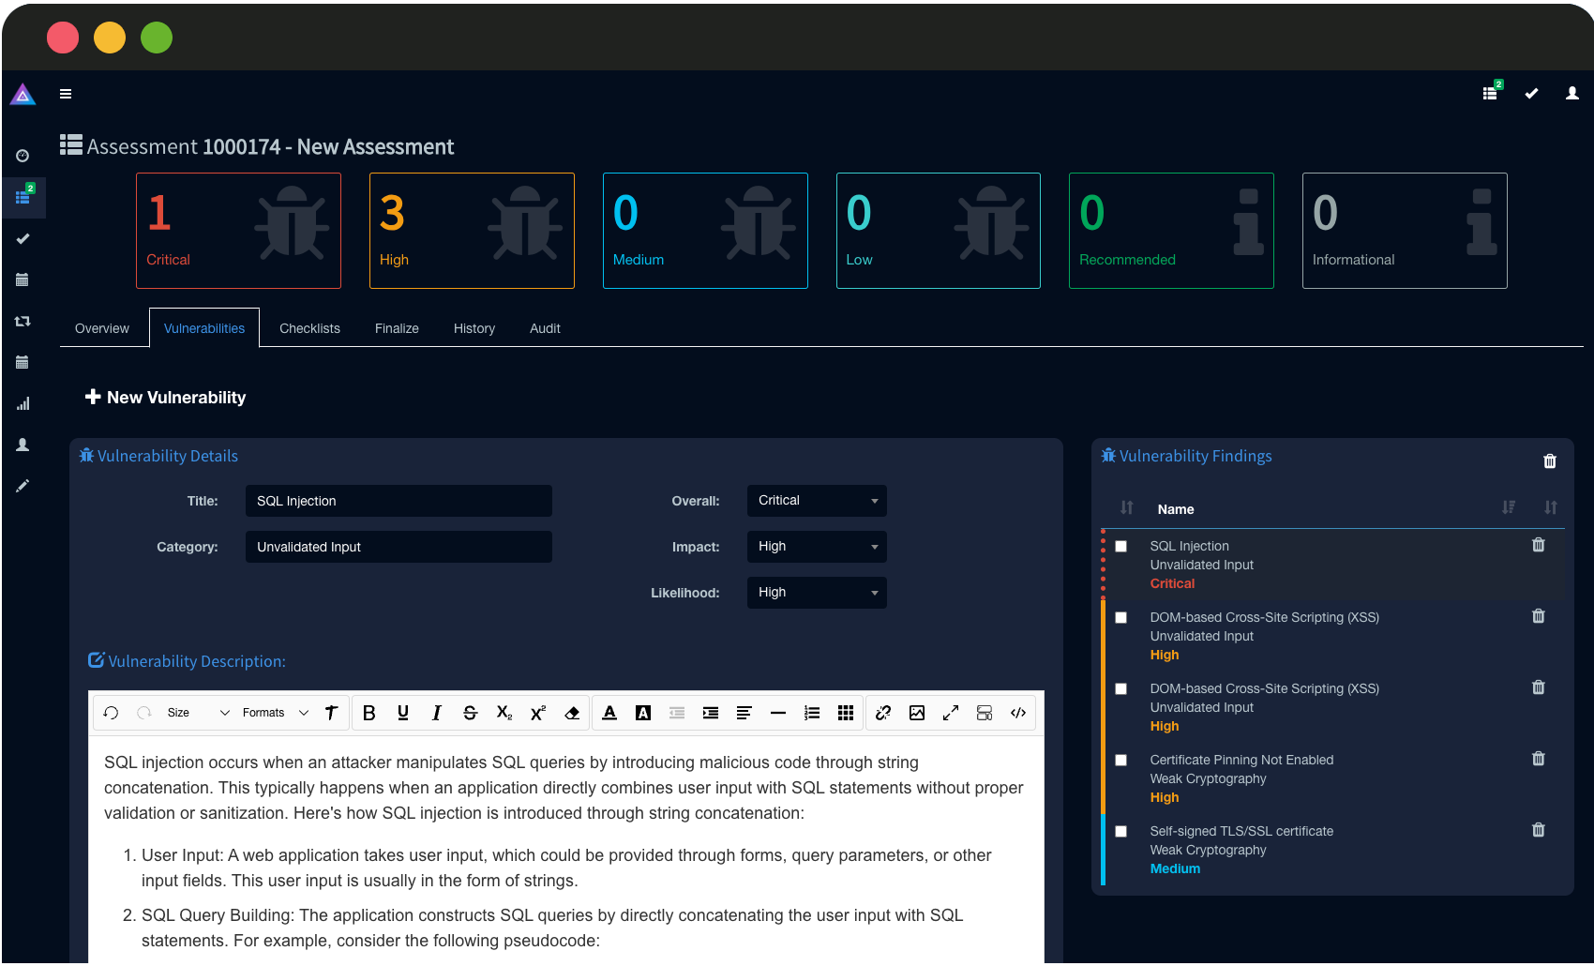Sort findings by the Name column

1176,509
